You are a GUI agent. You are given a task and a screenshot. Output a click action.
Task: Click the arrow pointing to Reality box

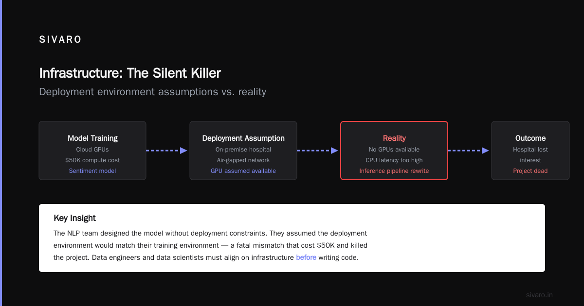318,151
